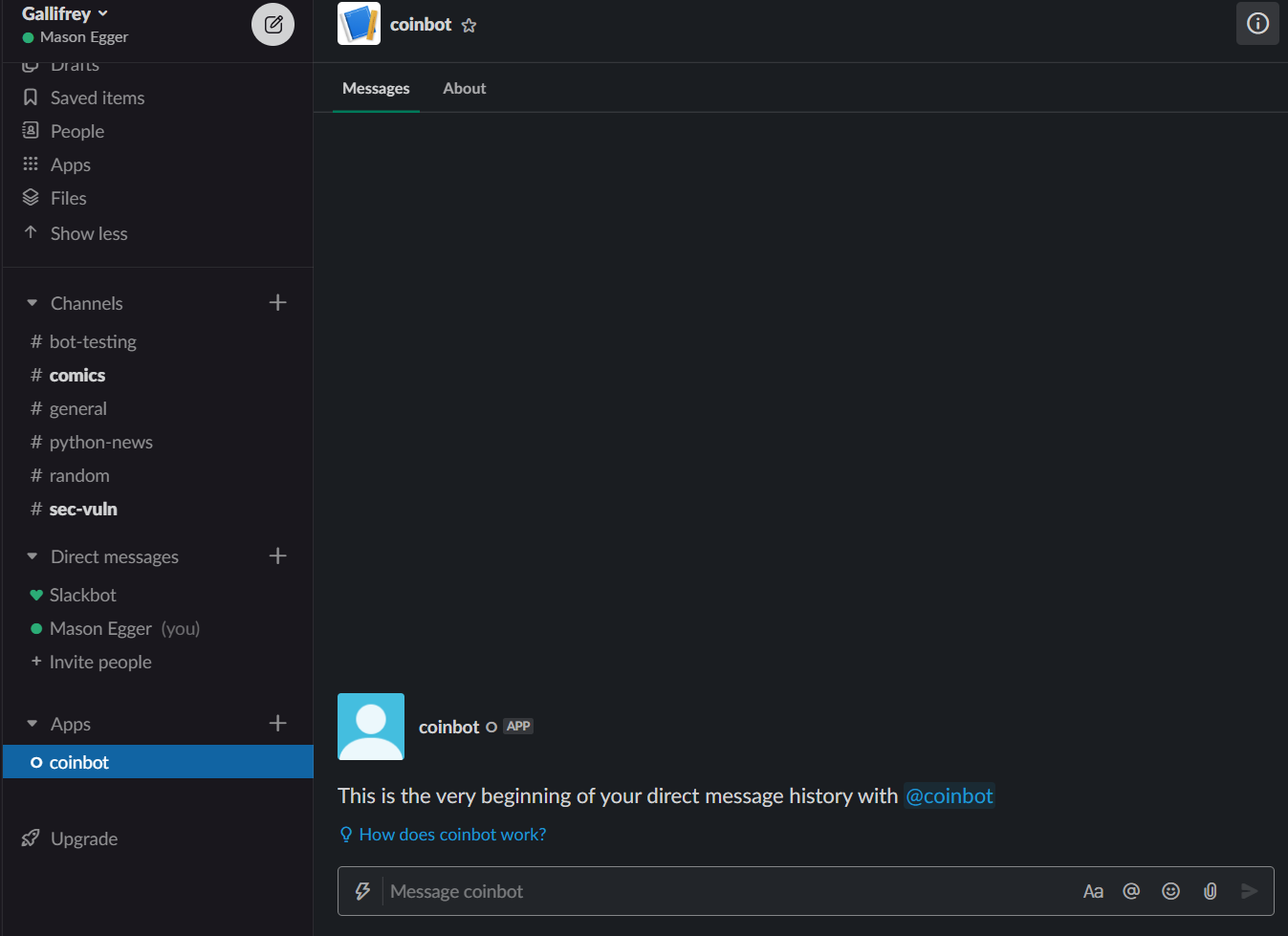Click coinbot title in header

point(421,25)
